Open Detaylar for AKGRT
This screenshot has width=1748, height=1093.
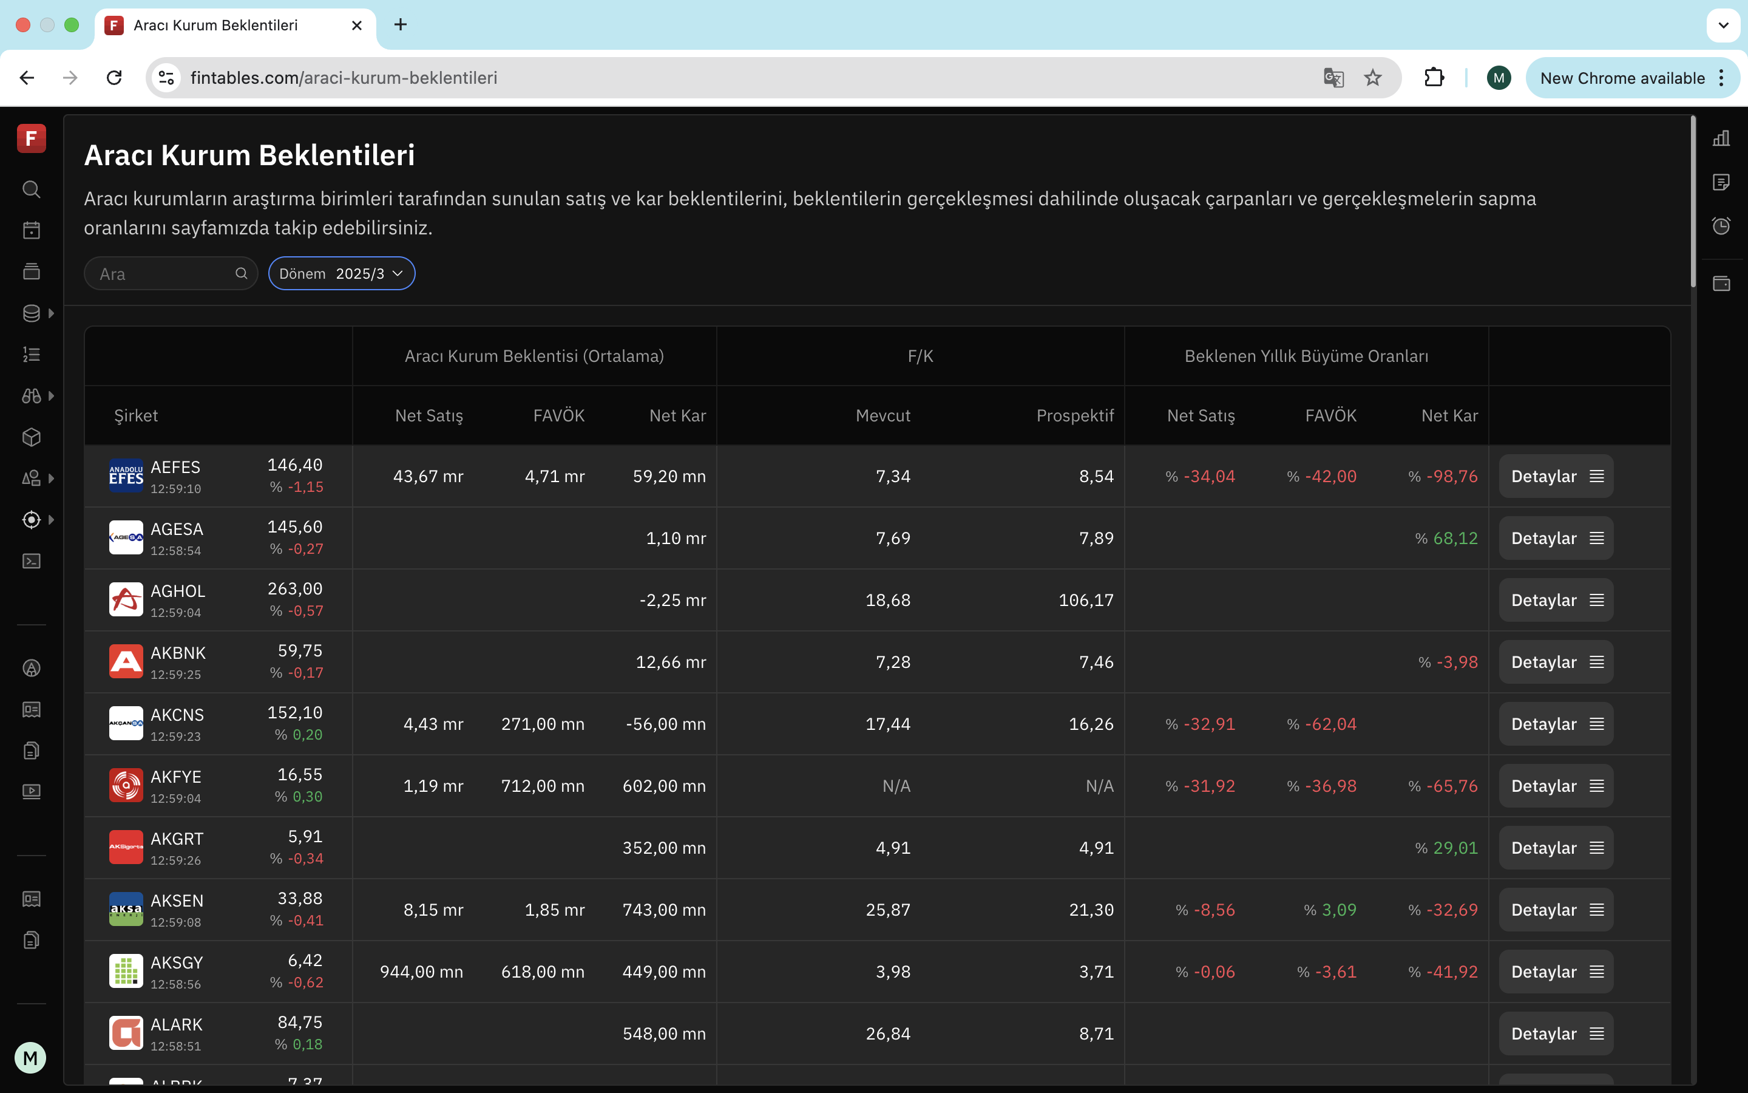coord(1556,848)
